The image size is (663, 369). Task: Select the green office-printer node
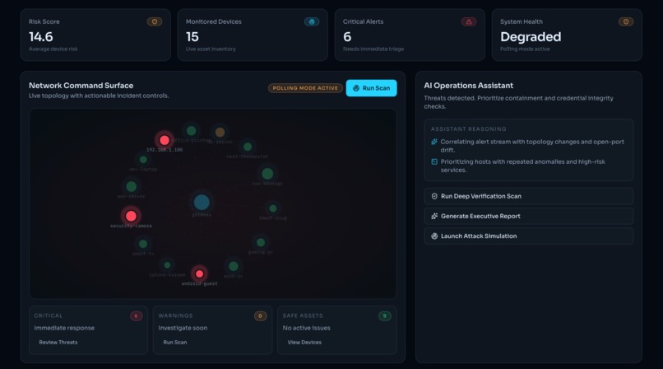pyautogui.click(x=191, y=131)
